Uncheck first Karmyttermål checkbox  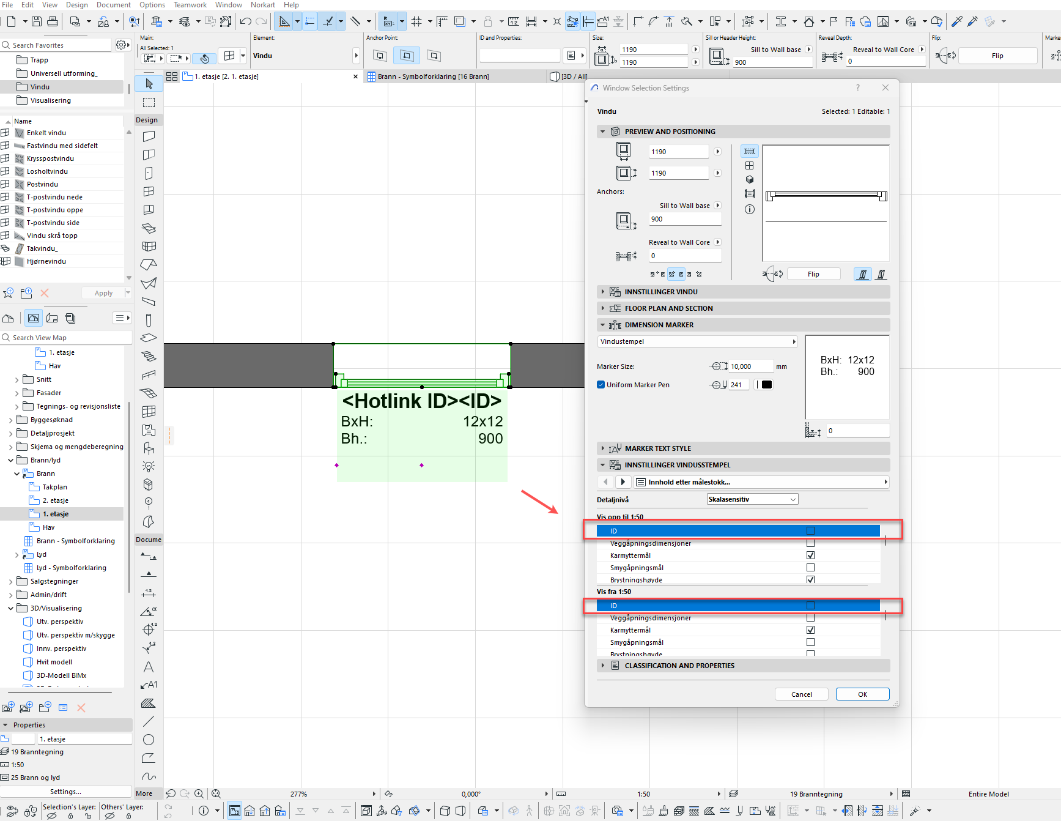(x=810, y=555)
